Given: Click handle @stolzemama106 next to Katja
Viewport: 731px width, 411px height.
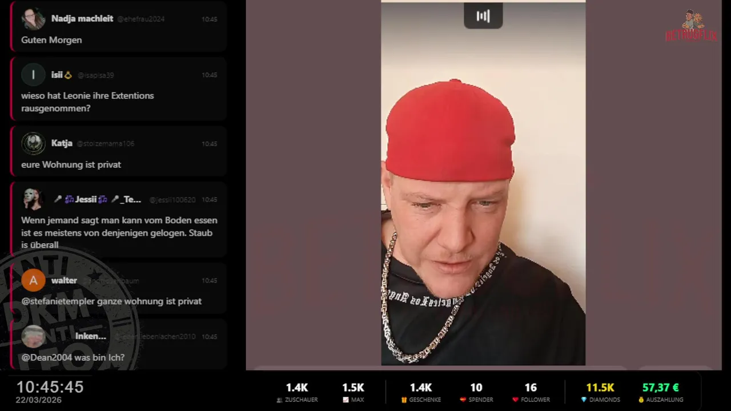Looking at the screenshot, I should coord(105,144).
